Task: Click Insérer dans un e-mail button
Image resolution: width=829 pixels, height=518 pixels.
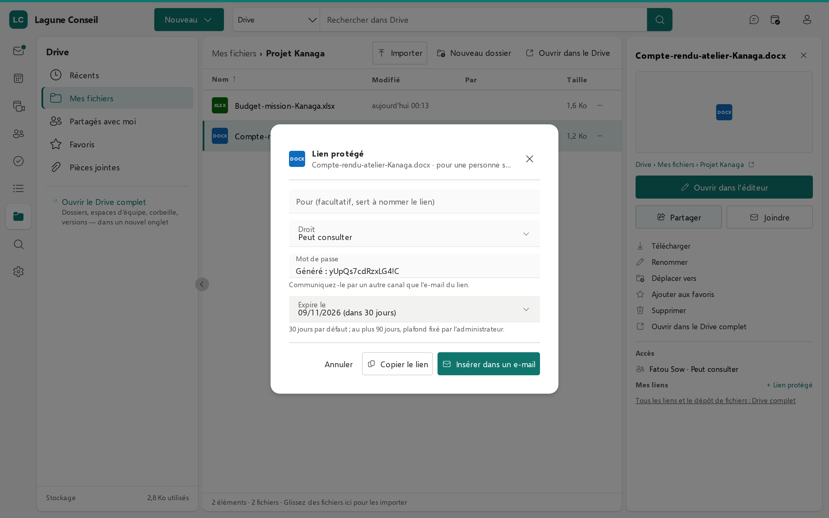Action: tap(488, 364)
